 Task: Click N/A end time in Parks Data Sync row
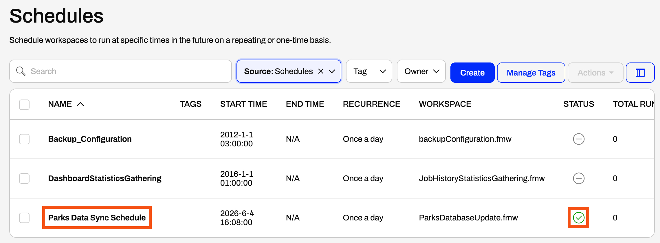click(293, 218)
